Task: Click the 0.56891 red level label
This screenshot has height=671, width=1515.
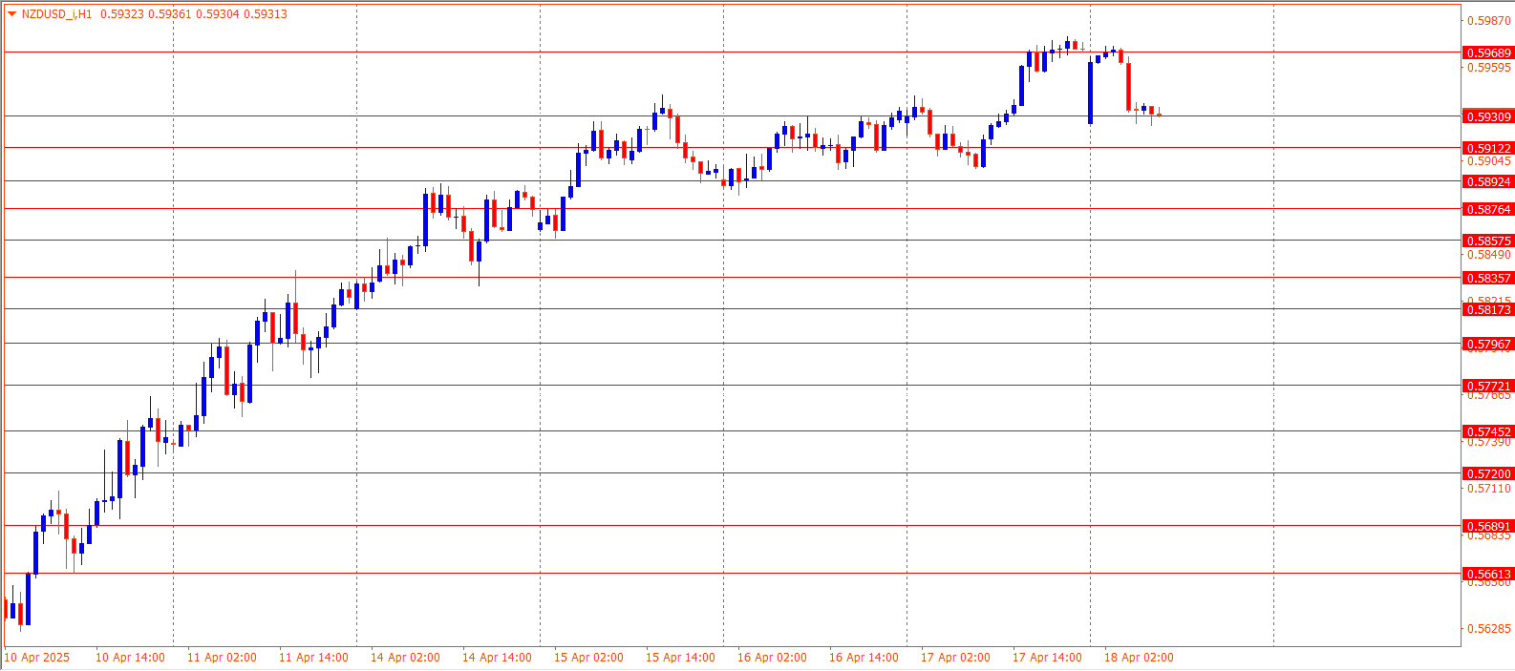Action: click(1488, 526)
